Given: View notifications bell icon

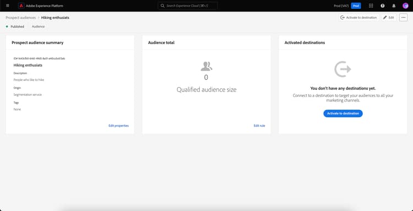Looking at the screenshot, I should (x=394, y=6).
